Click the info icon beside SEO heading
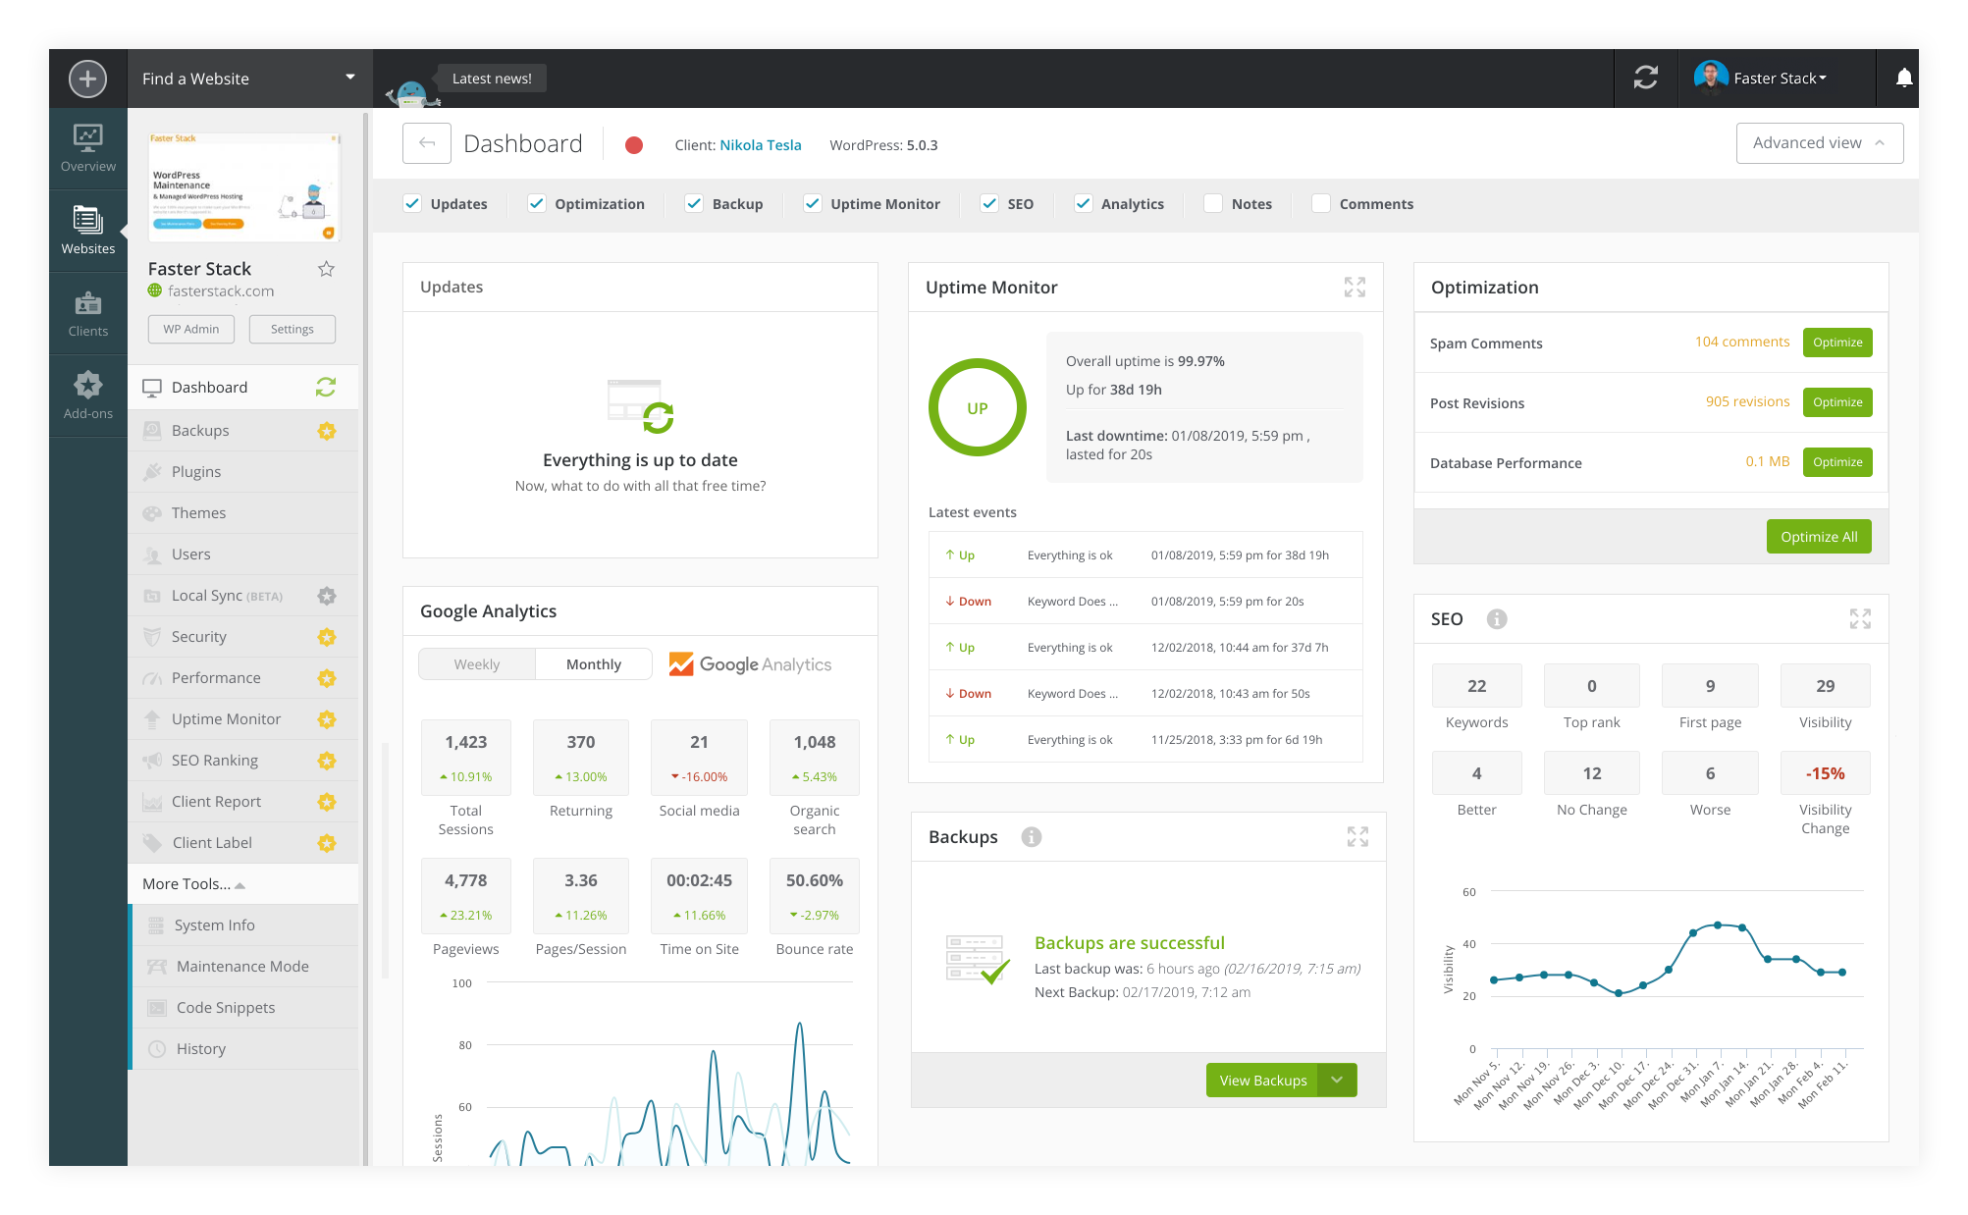The image size is (1968, 1215). click(x=1496, y=619)
